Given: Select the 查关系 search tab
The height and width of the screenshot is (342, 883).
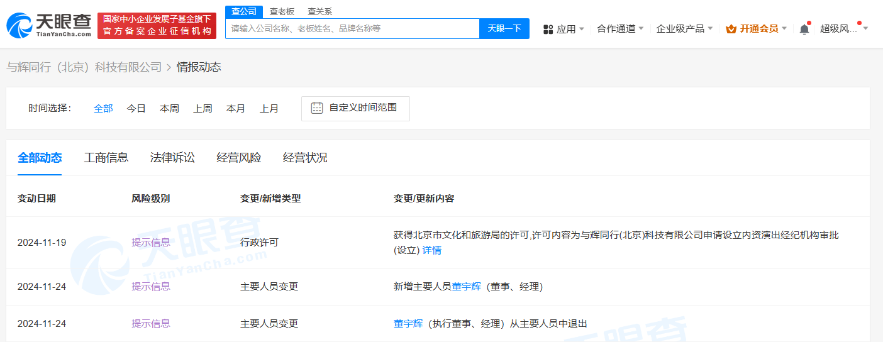Looking at the screenshot, I should [x=319, y=11].
